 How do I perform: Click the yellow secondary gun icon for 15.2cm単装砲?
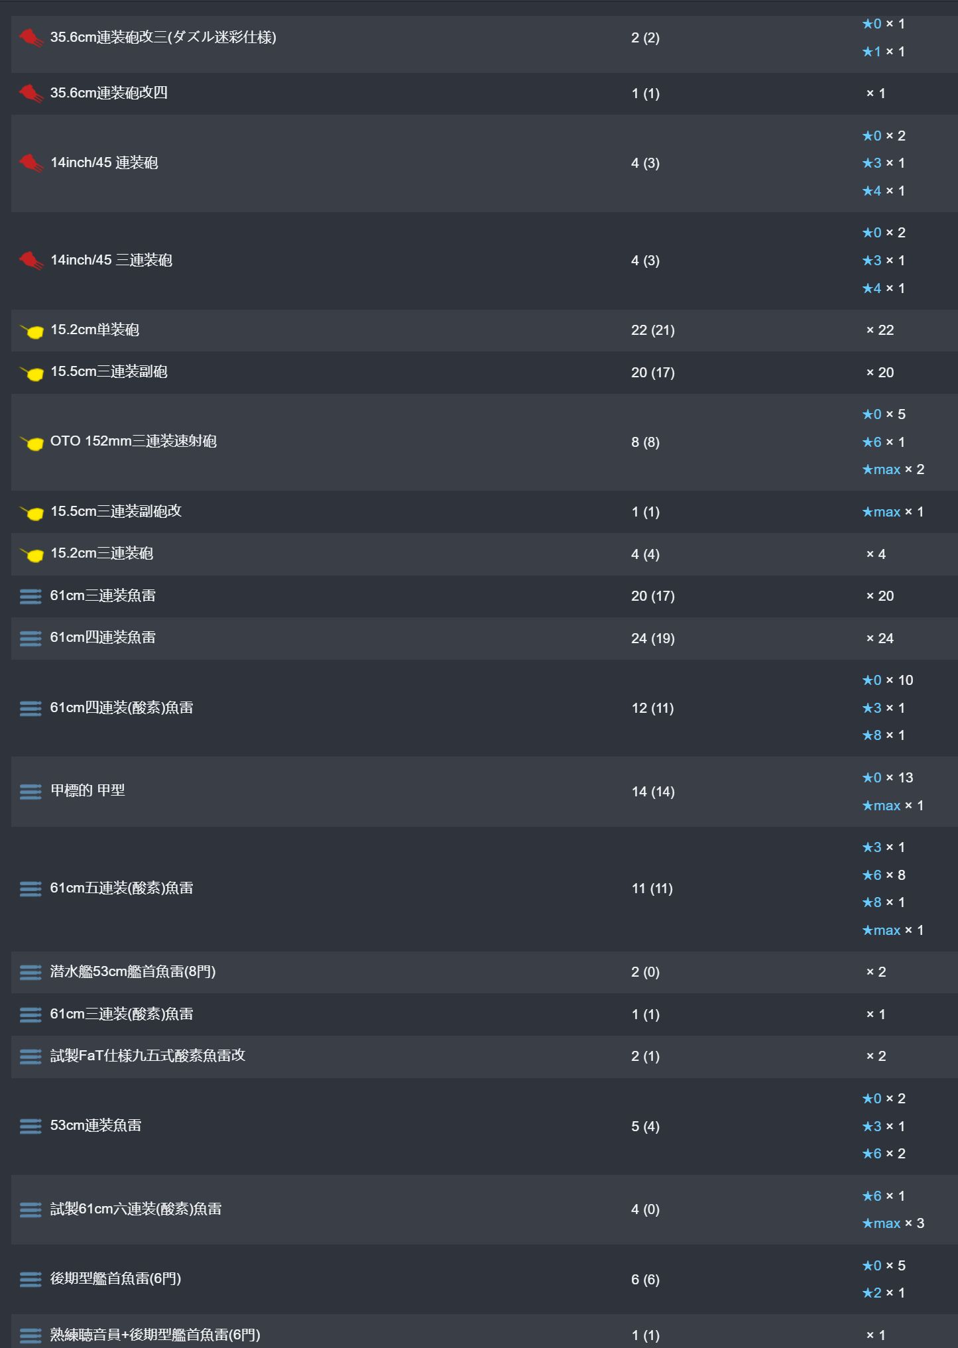click(31, 330)
